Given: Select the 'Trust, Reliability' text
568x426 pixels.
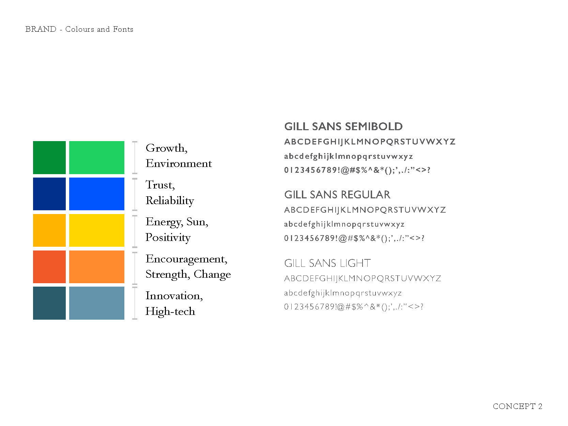Looking at the screenshot, I should (x=170, y=193).
